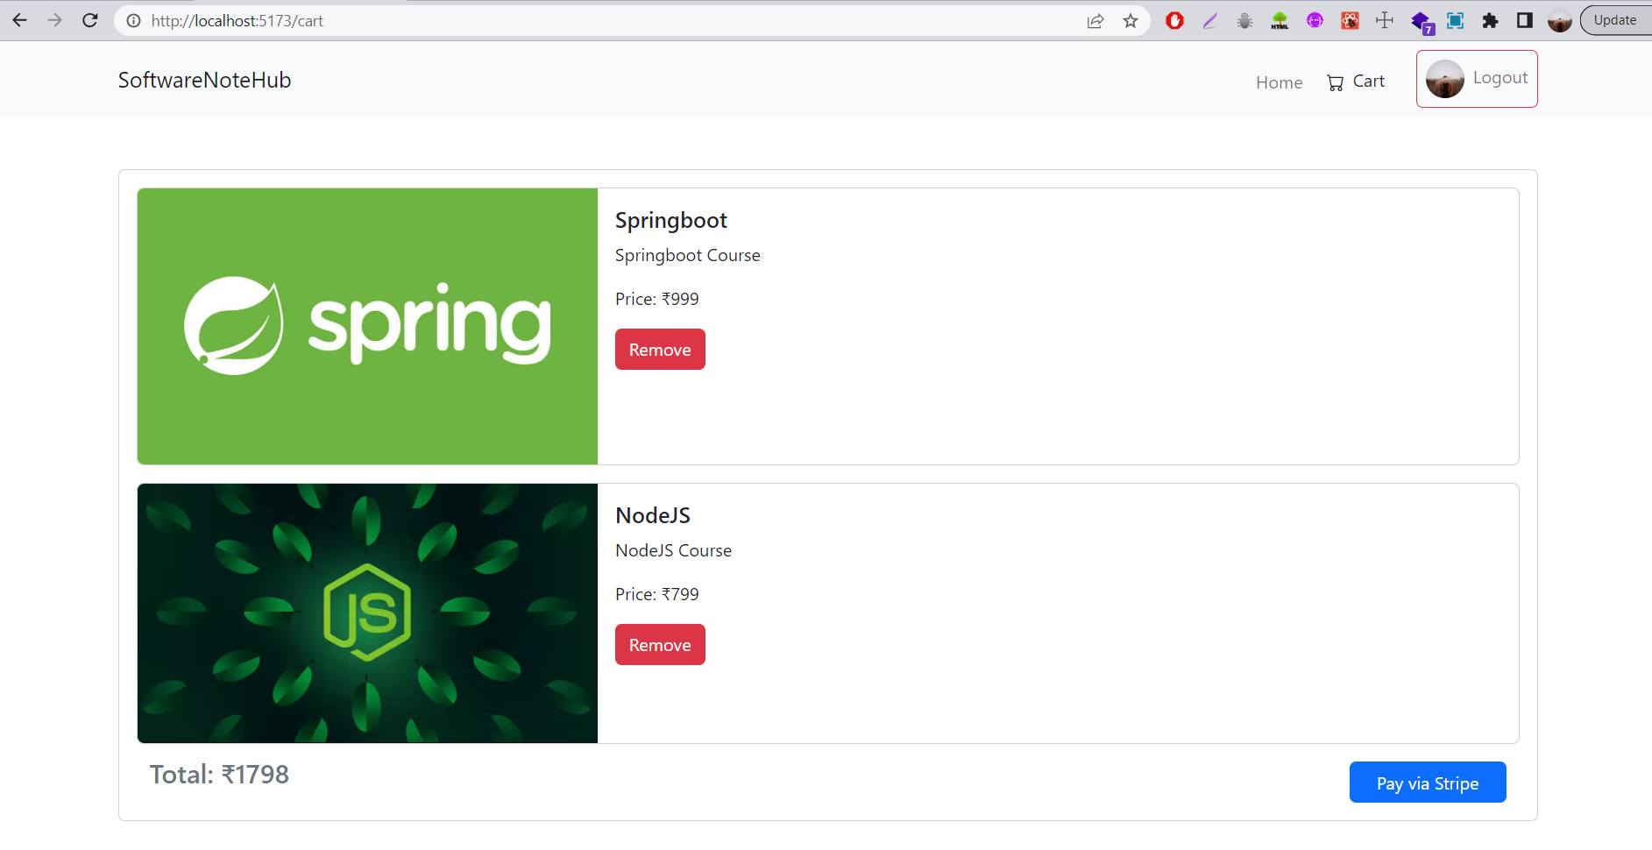Click the 'Price: ₹999' text

657,299
